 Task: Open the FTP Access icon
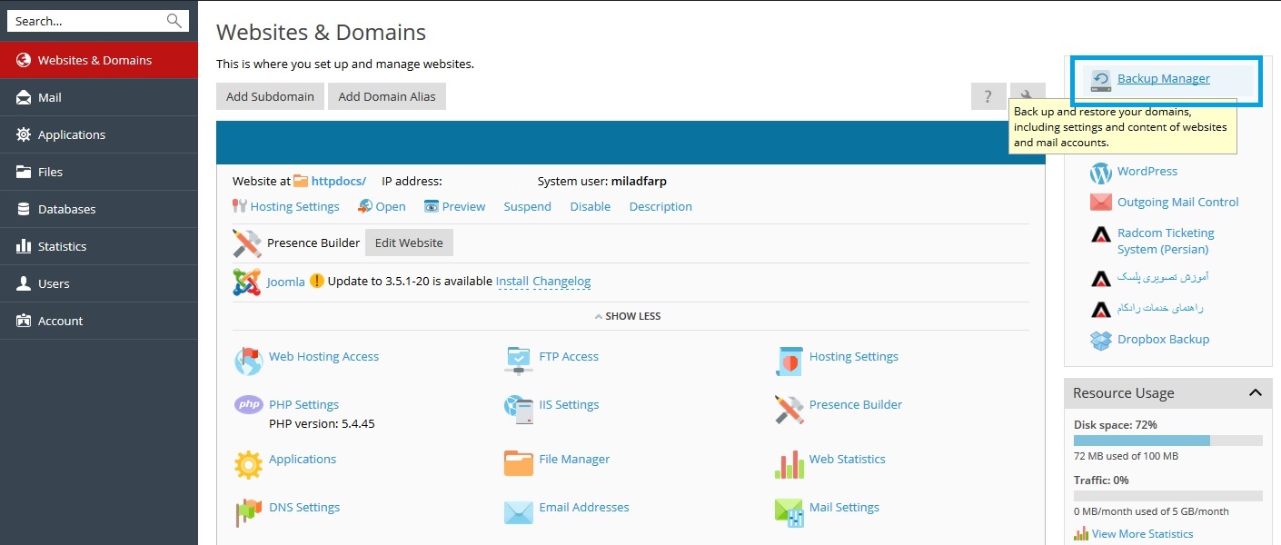[x=519, y=359]
